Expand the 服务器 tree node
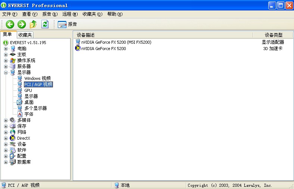Screen dimensions: 294x189 (x=6, y=66)
